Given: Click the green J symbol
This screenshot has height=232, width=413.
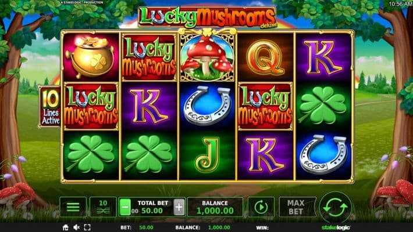Looking at the screenshot, I should tap(207, 155).
